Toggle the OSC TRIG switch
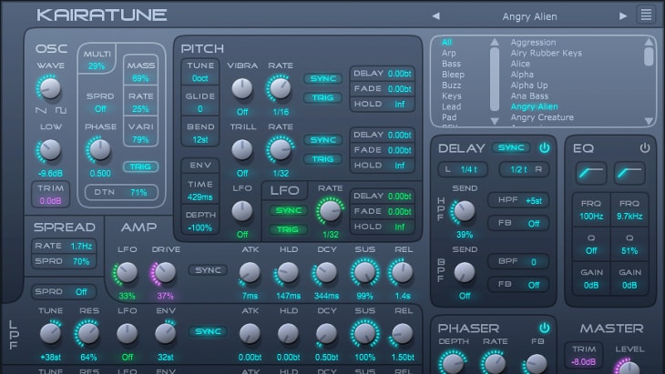 (x=140, y=167)
